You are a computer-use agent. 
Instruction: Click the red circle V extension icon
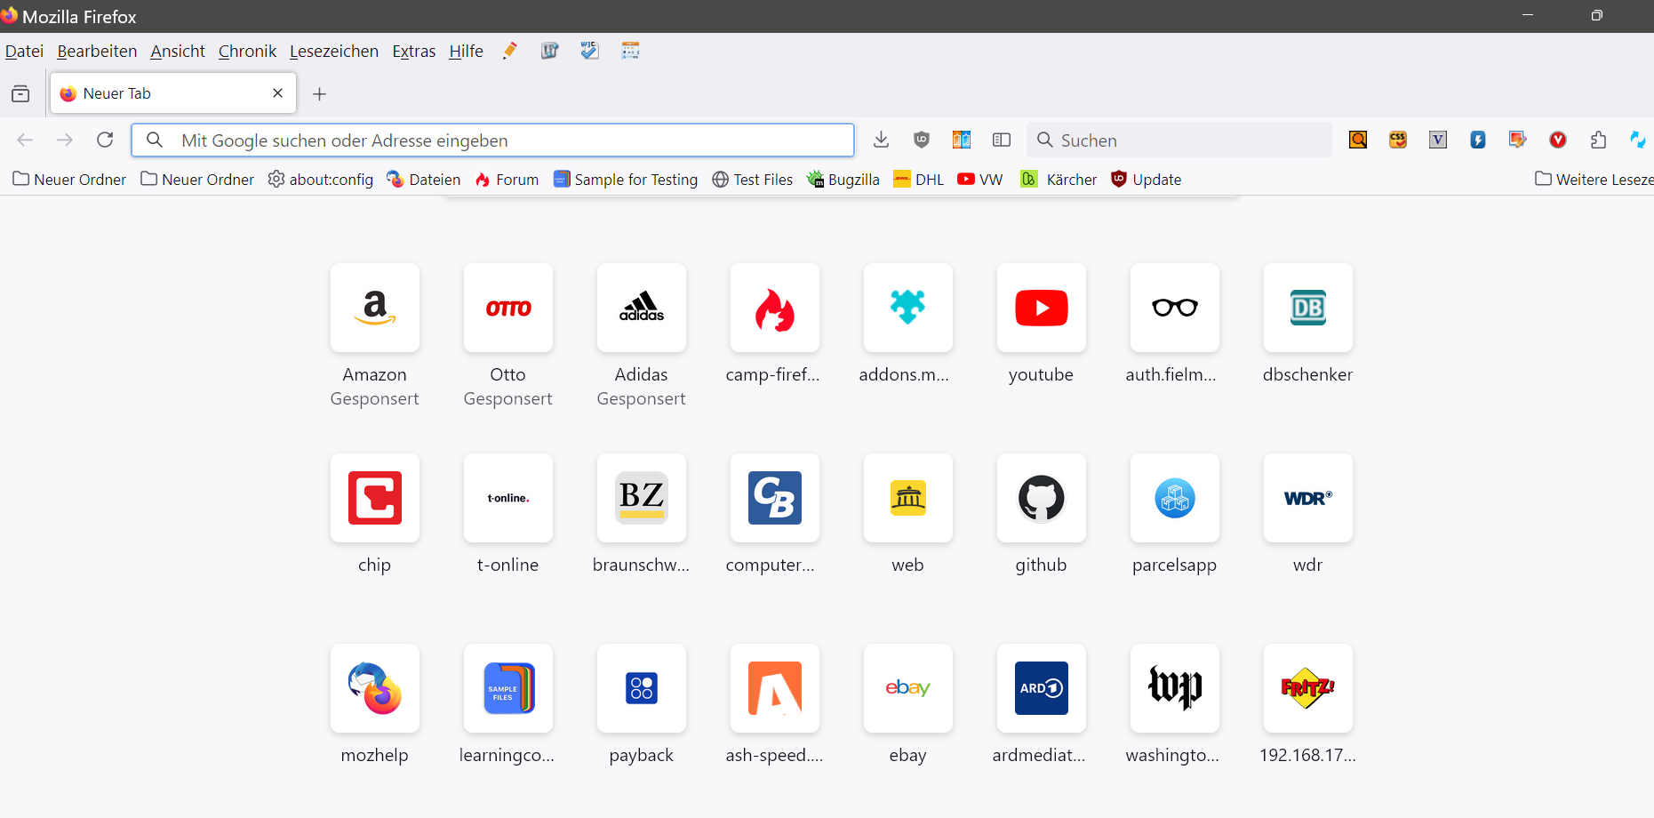click(x=1558, y=140)
